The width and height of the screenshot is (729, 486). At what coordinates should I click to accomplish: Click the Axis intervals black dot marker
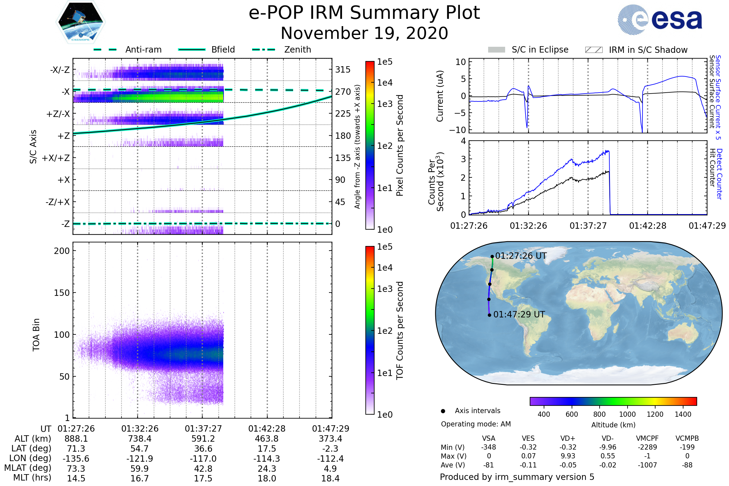pyautogui.click(x=443, y=411)
